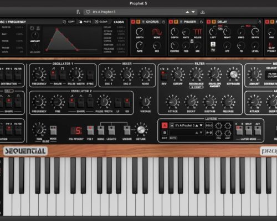The height and width of the screenshot is (221, 277).
Task: Click the Phaser layer B button
Action: [176, 22]
